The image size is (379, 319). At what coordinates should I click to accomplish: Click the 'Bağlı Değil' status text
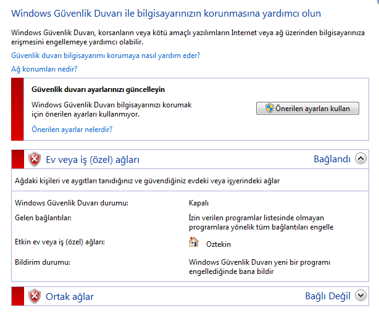328,296
